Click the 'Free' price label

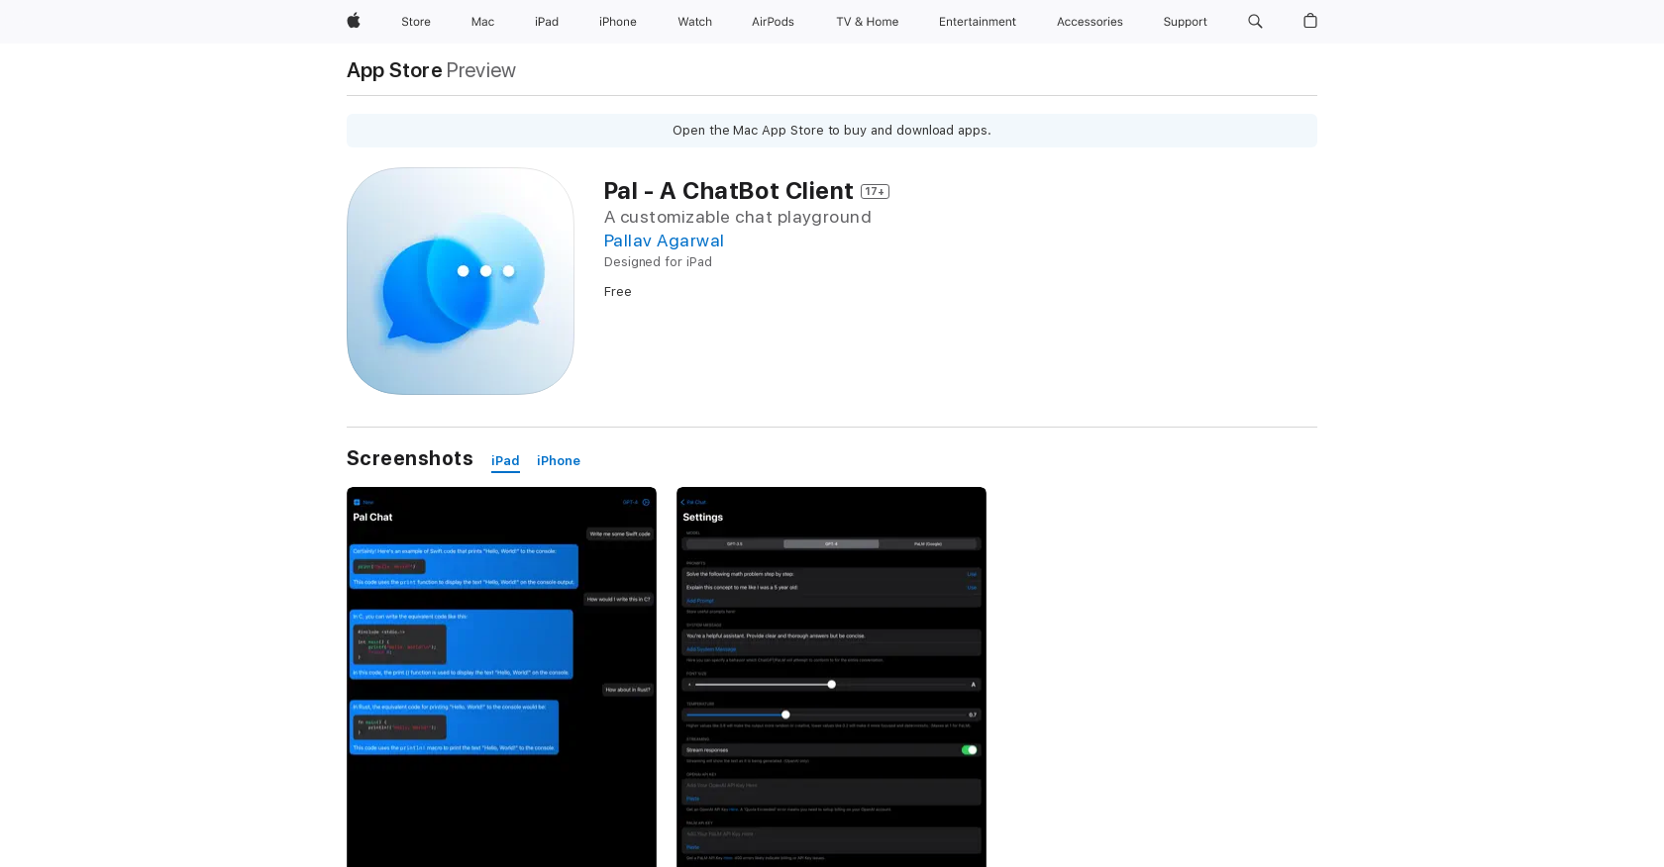point(618,292)
